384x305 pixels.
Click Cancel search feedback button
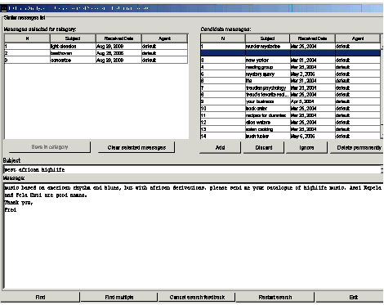pyautogui.click(x=197, y=297)
